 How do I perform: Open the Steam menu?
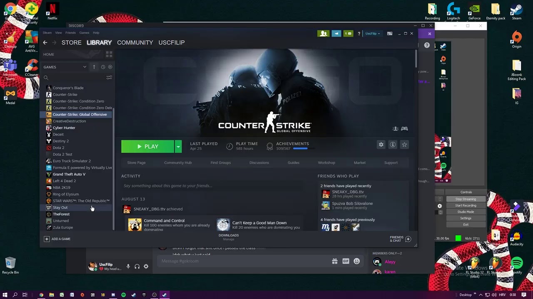tap(47, 33)
